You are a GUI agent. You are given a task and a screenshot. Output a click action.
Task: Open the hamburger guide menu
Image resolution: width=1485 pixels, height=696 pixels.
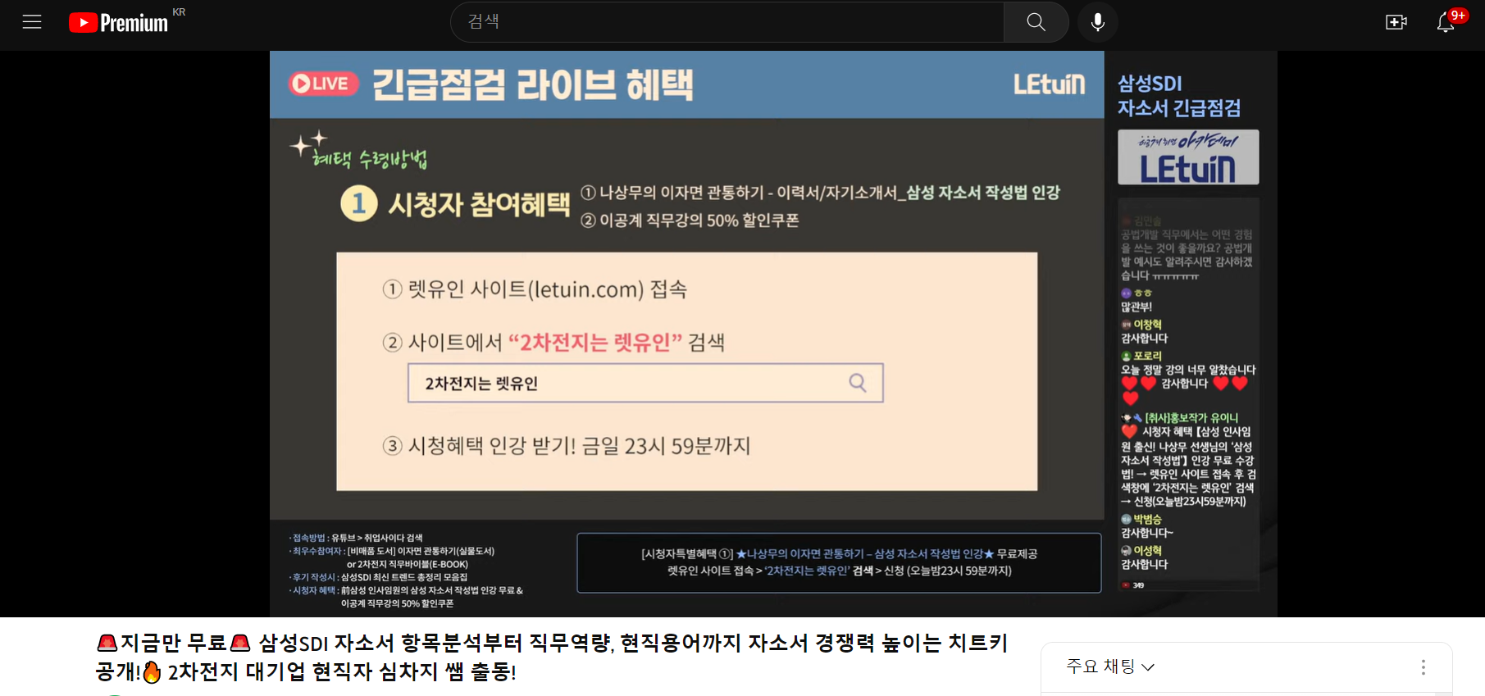point(32,22)
